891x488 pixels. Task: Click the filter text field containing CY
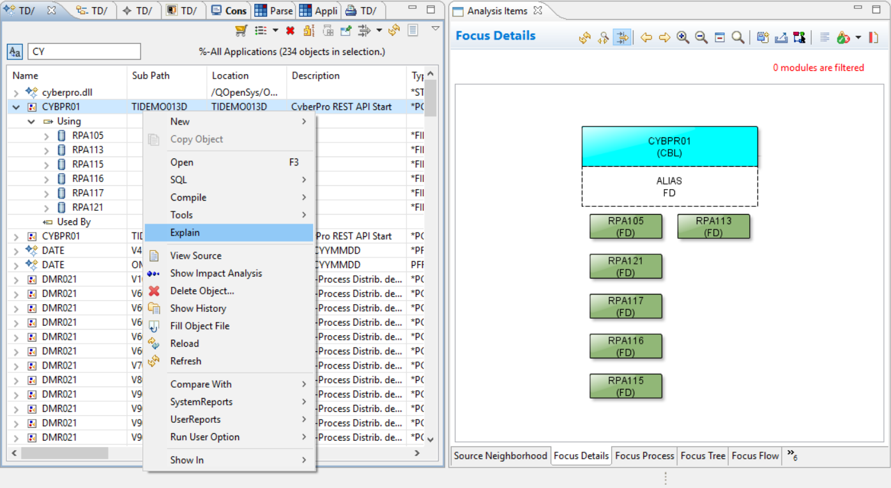tap(84, 52)
